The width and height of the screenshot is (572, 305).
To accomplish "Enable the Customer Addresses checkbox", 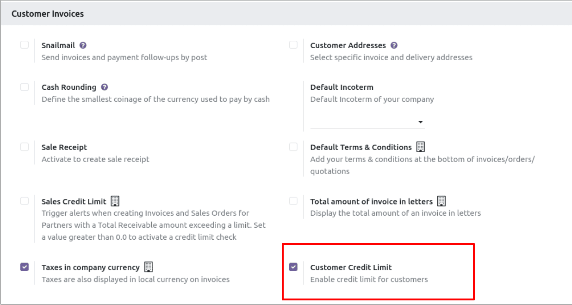I will (293, 45).
